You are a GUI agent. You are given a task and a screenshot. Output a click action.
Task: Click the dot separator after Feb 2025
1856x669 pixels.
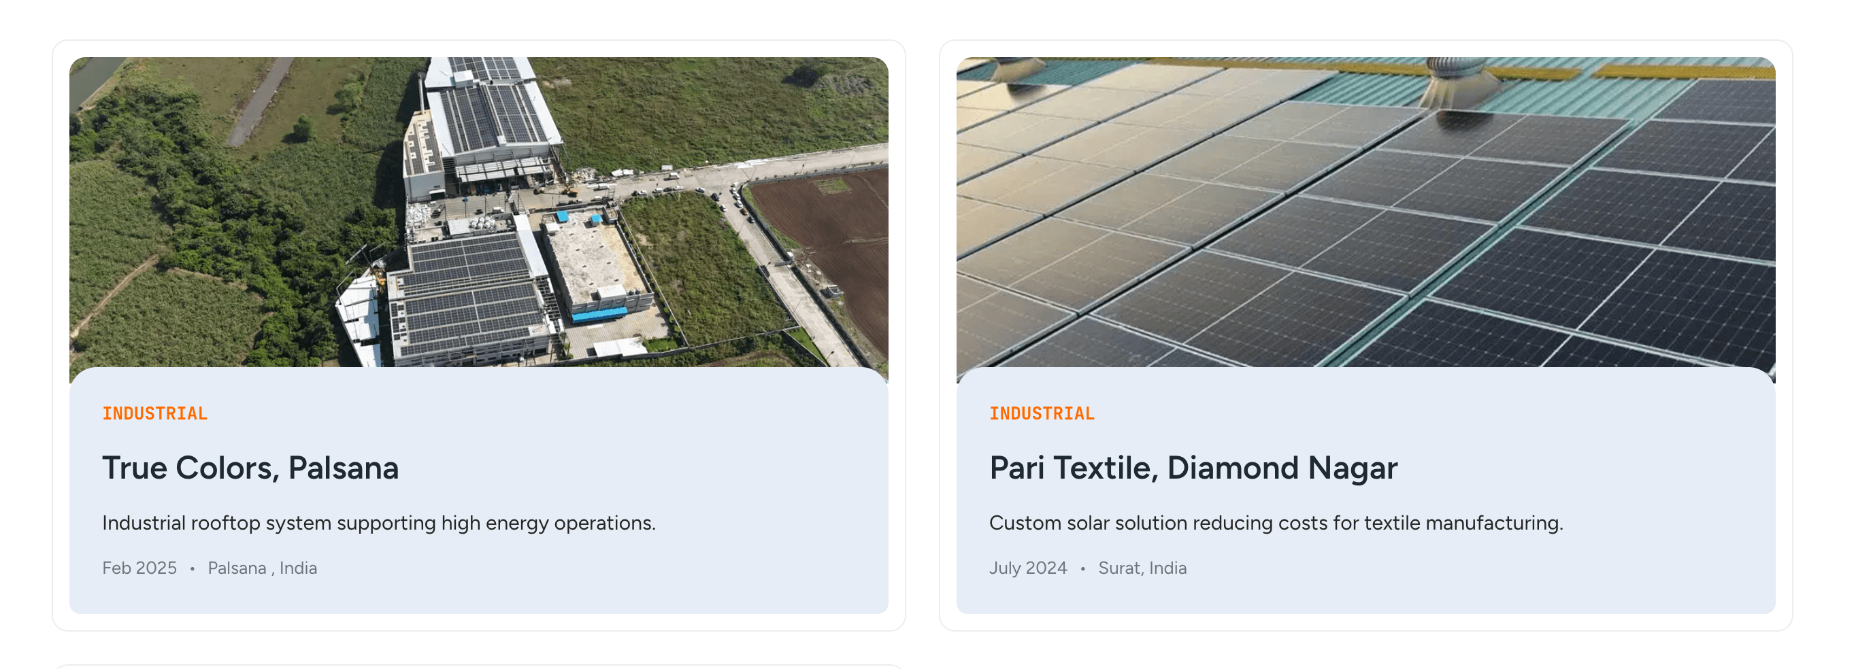coord(193,569)
